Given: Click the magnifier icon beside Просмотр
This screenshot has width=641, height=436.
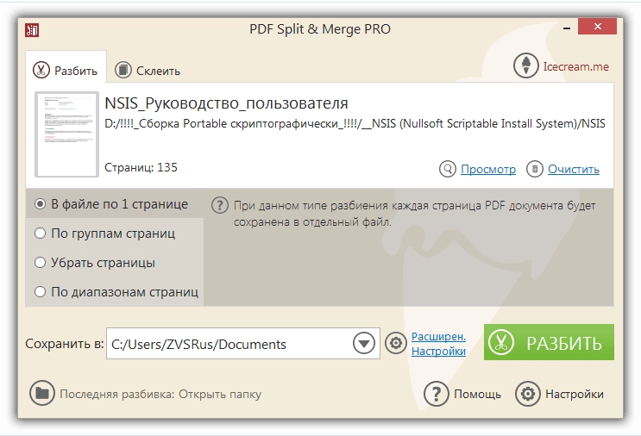Looking at the screenshot, I should [448, 169].
